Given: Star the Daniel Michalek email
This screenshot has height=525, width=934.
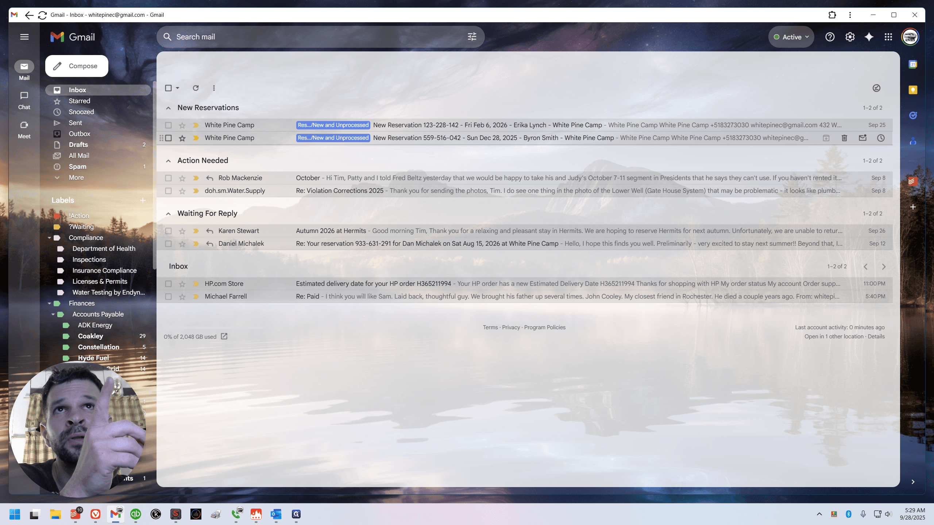Looking at the screenshot, I should pos(182,244).
